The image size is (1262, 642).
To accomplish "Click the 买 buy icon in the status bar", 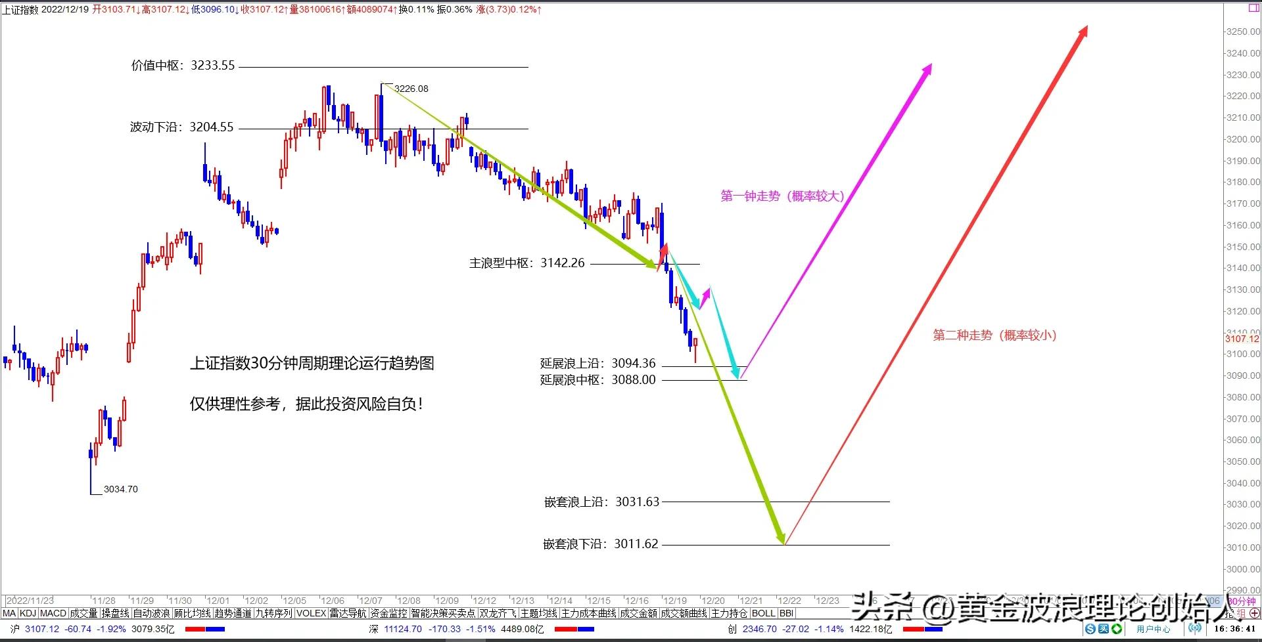I will tap(1104, 628).
